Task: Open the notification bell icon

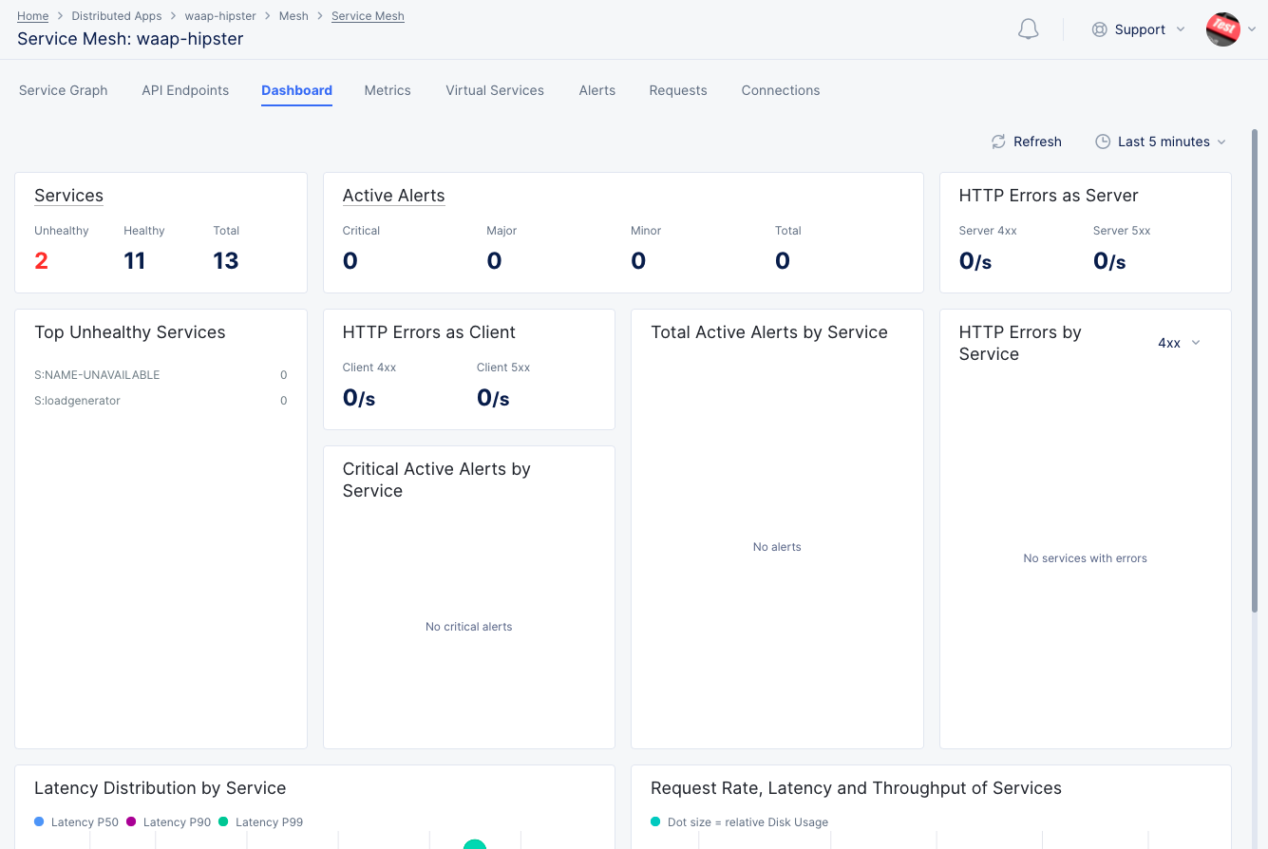Action: [1028, 28]
